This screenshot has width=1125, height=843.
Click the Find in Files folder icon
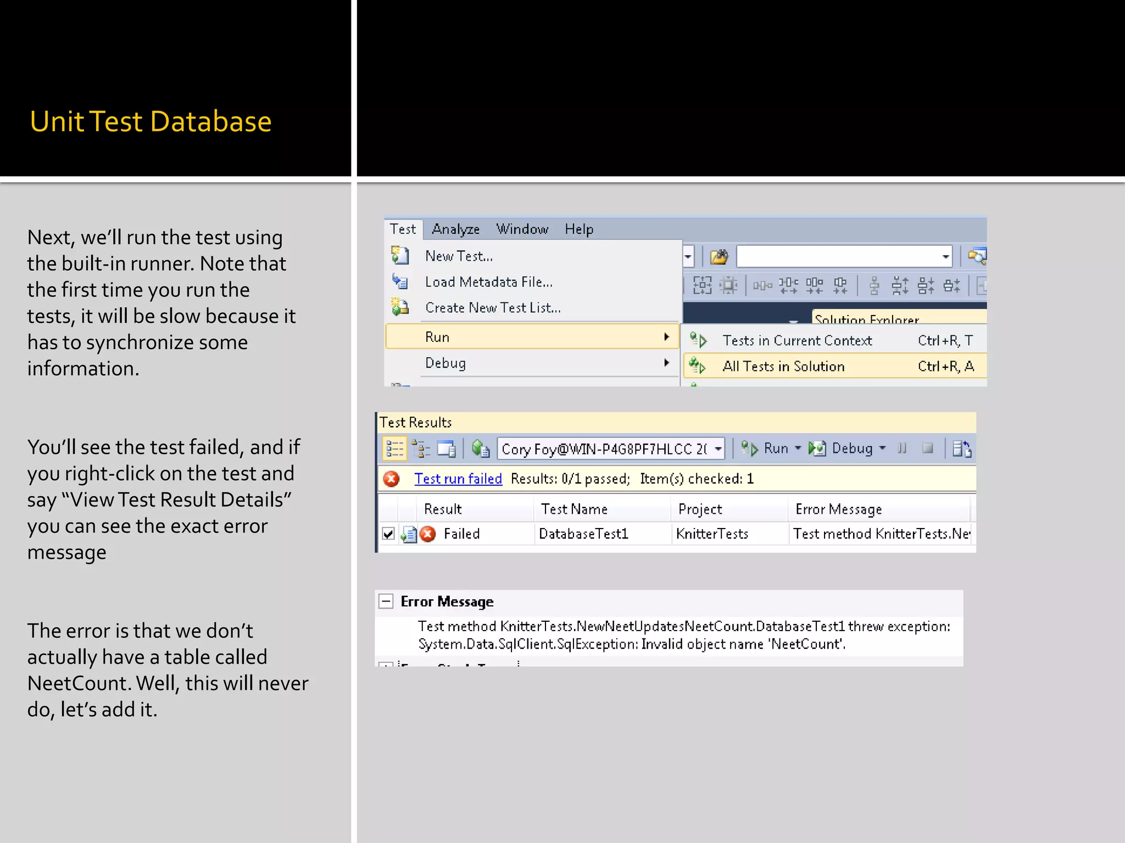[x=719, y=256]
